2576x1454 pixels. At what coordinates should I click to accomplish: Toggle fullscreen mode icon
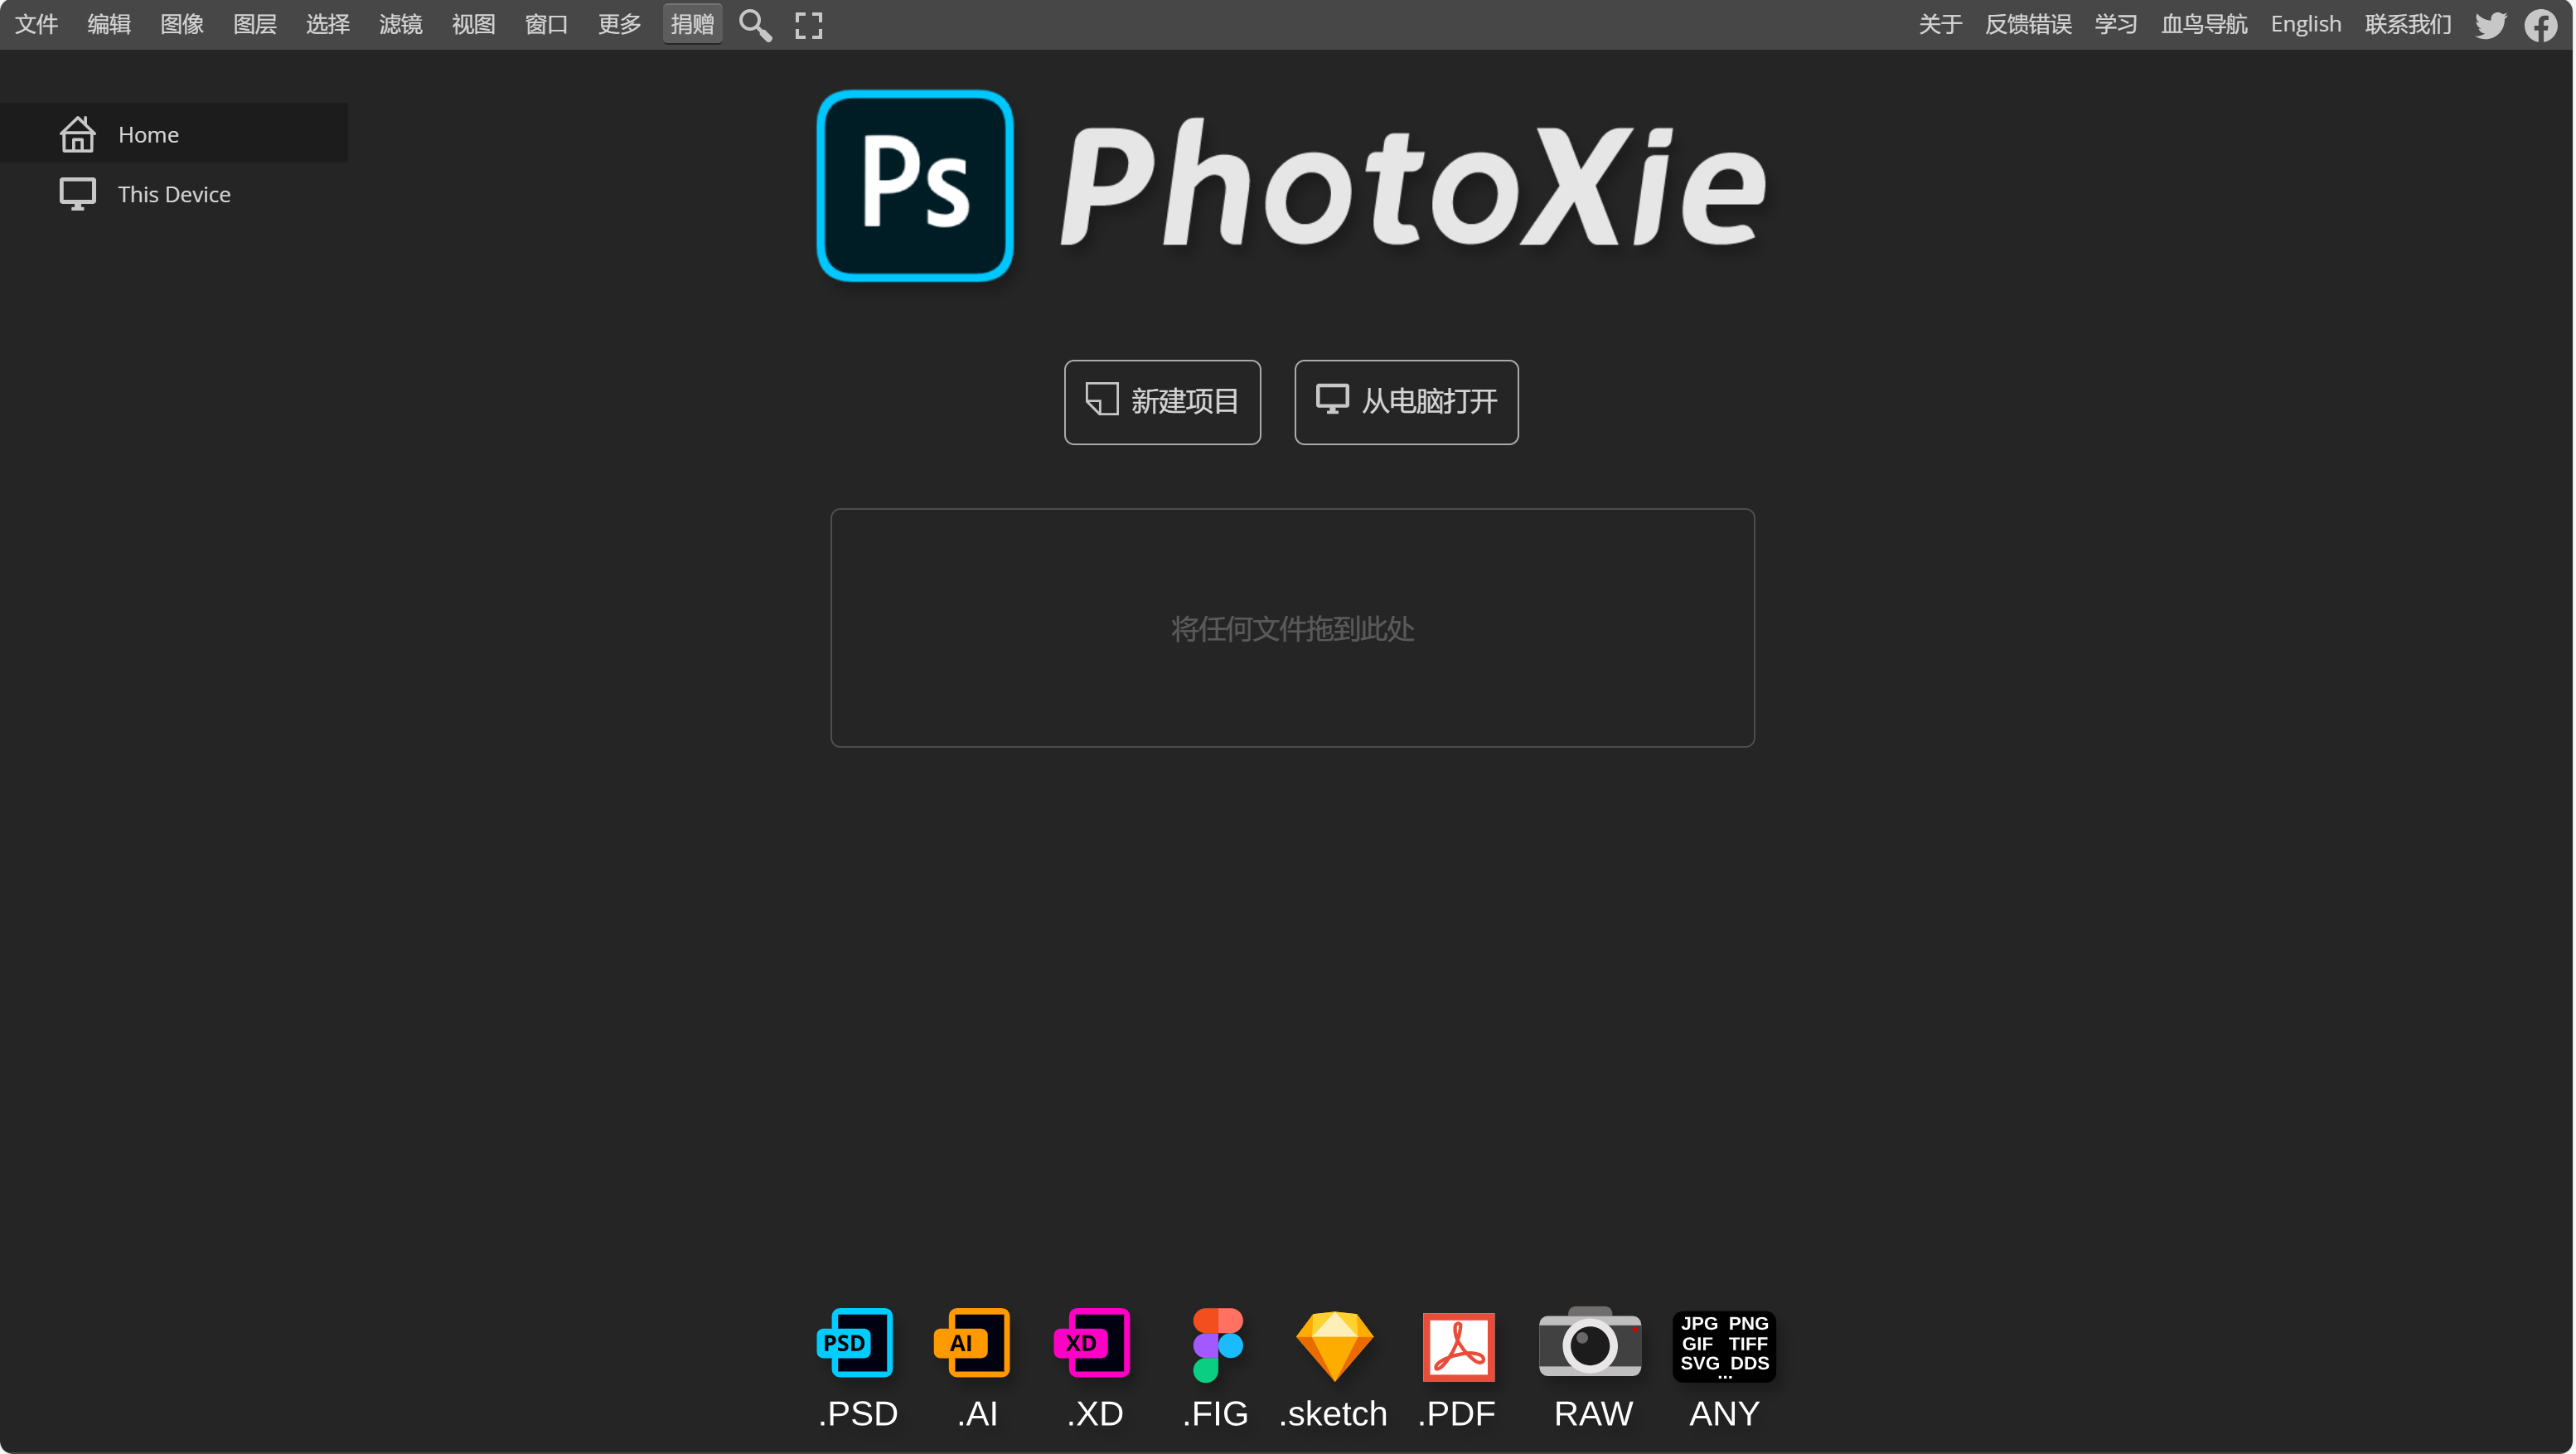[x=809, y=25]
